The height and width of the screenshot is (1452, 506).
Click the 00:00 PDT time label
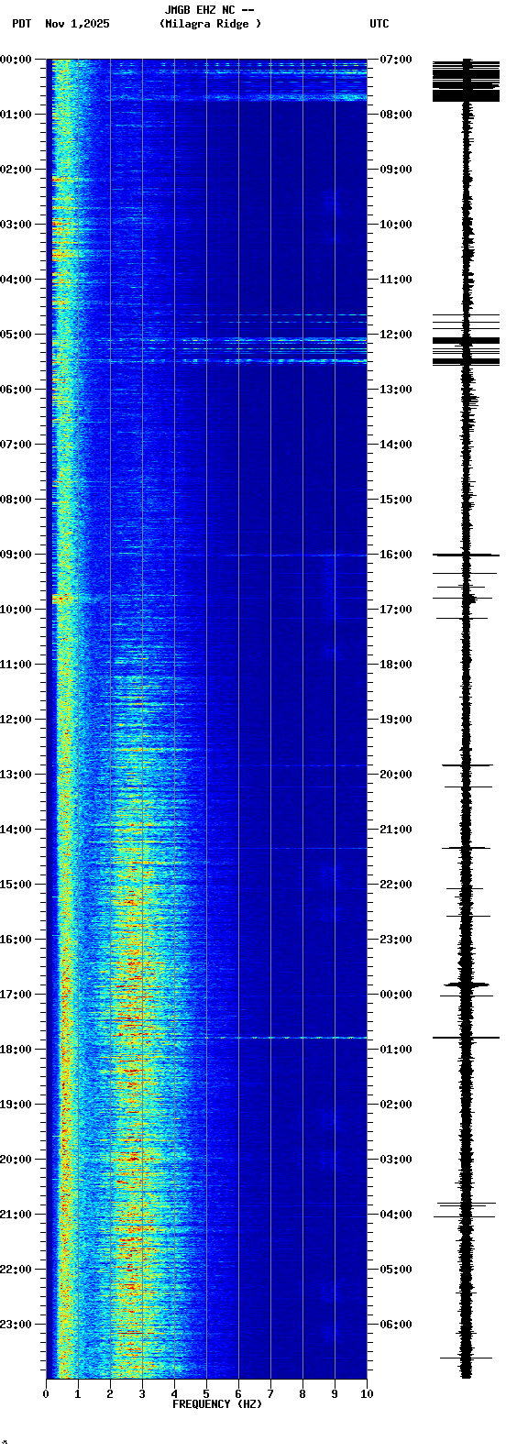[x=16, y=60]
